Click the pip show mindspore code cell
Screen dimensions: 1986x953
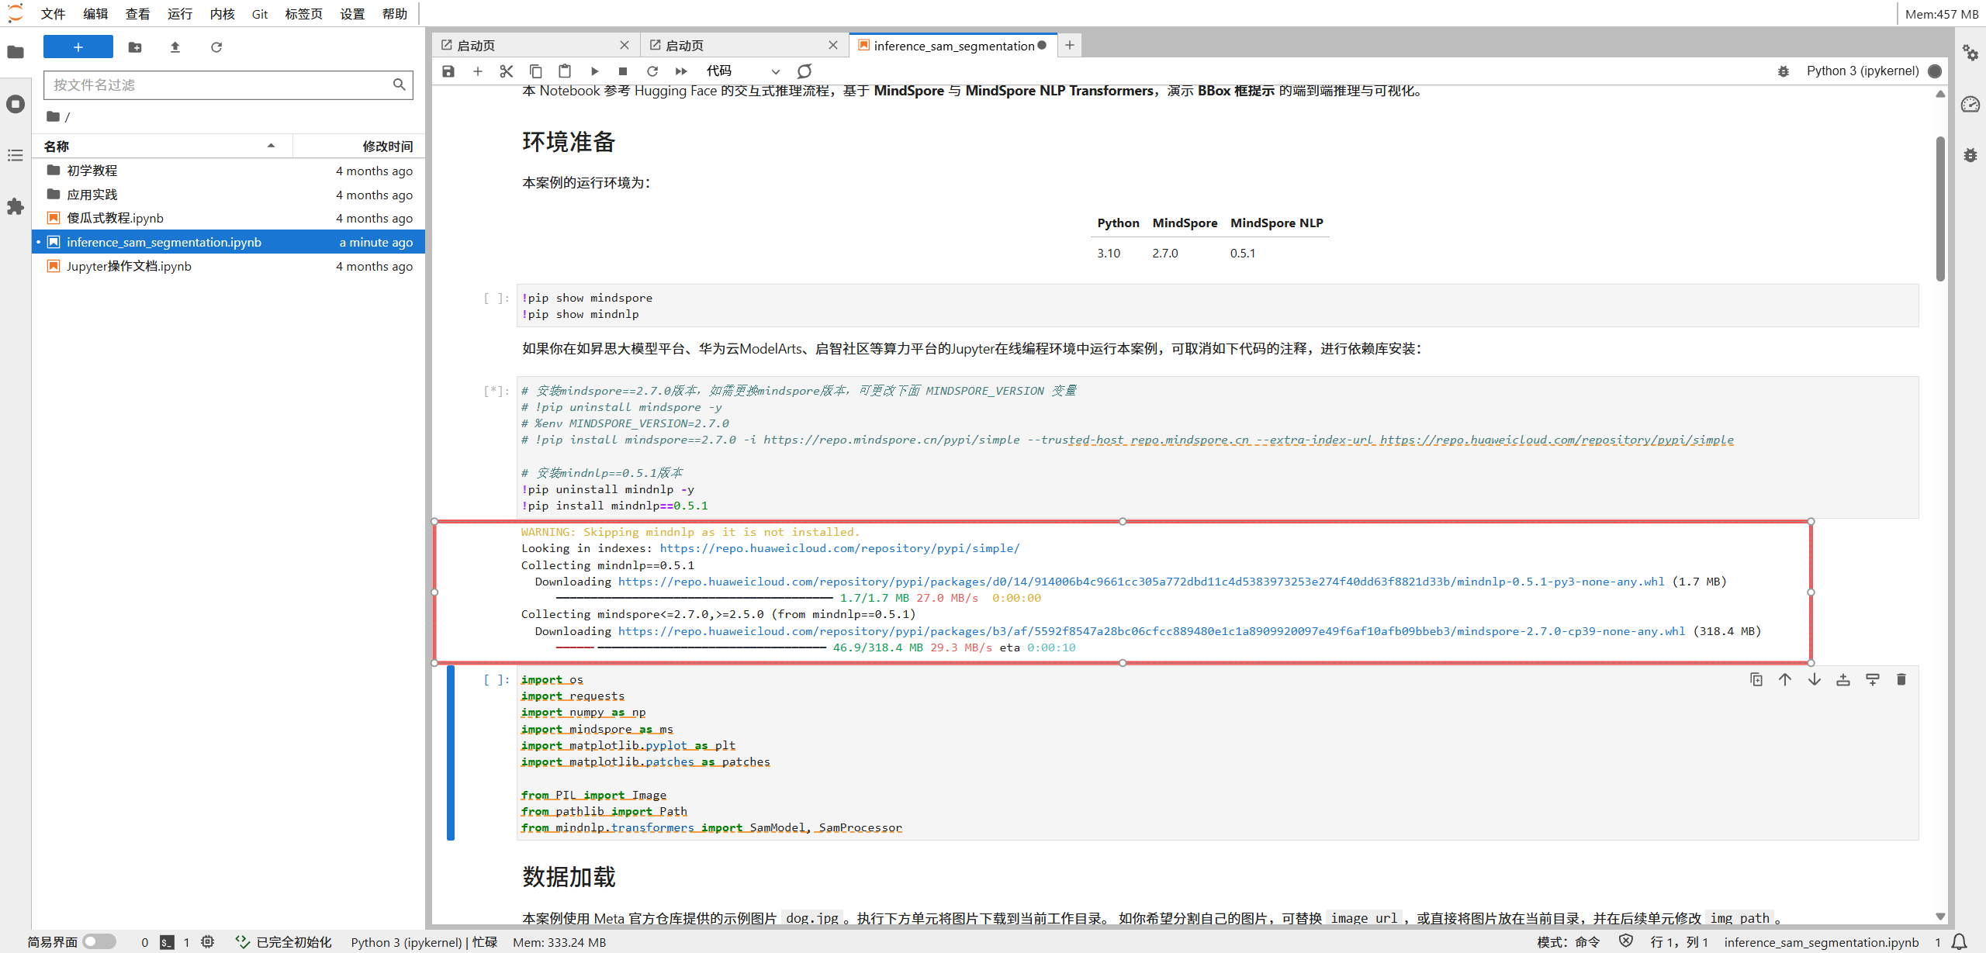click(x=1218, y=306)
